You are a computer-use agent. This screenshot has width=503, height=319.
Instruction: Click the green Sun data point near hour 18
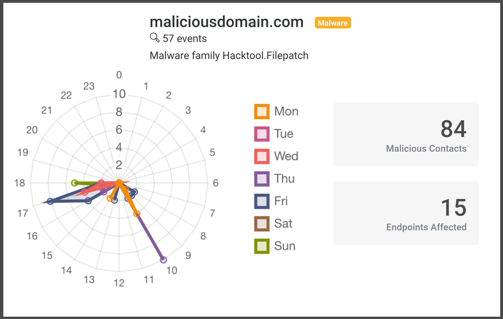pyautogui.click(x=74, y=183)
